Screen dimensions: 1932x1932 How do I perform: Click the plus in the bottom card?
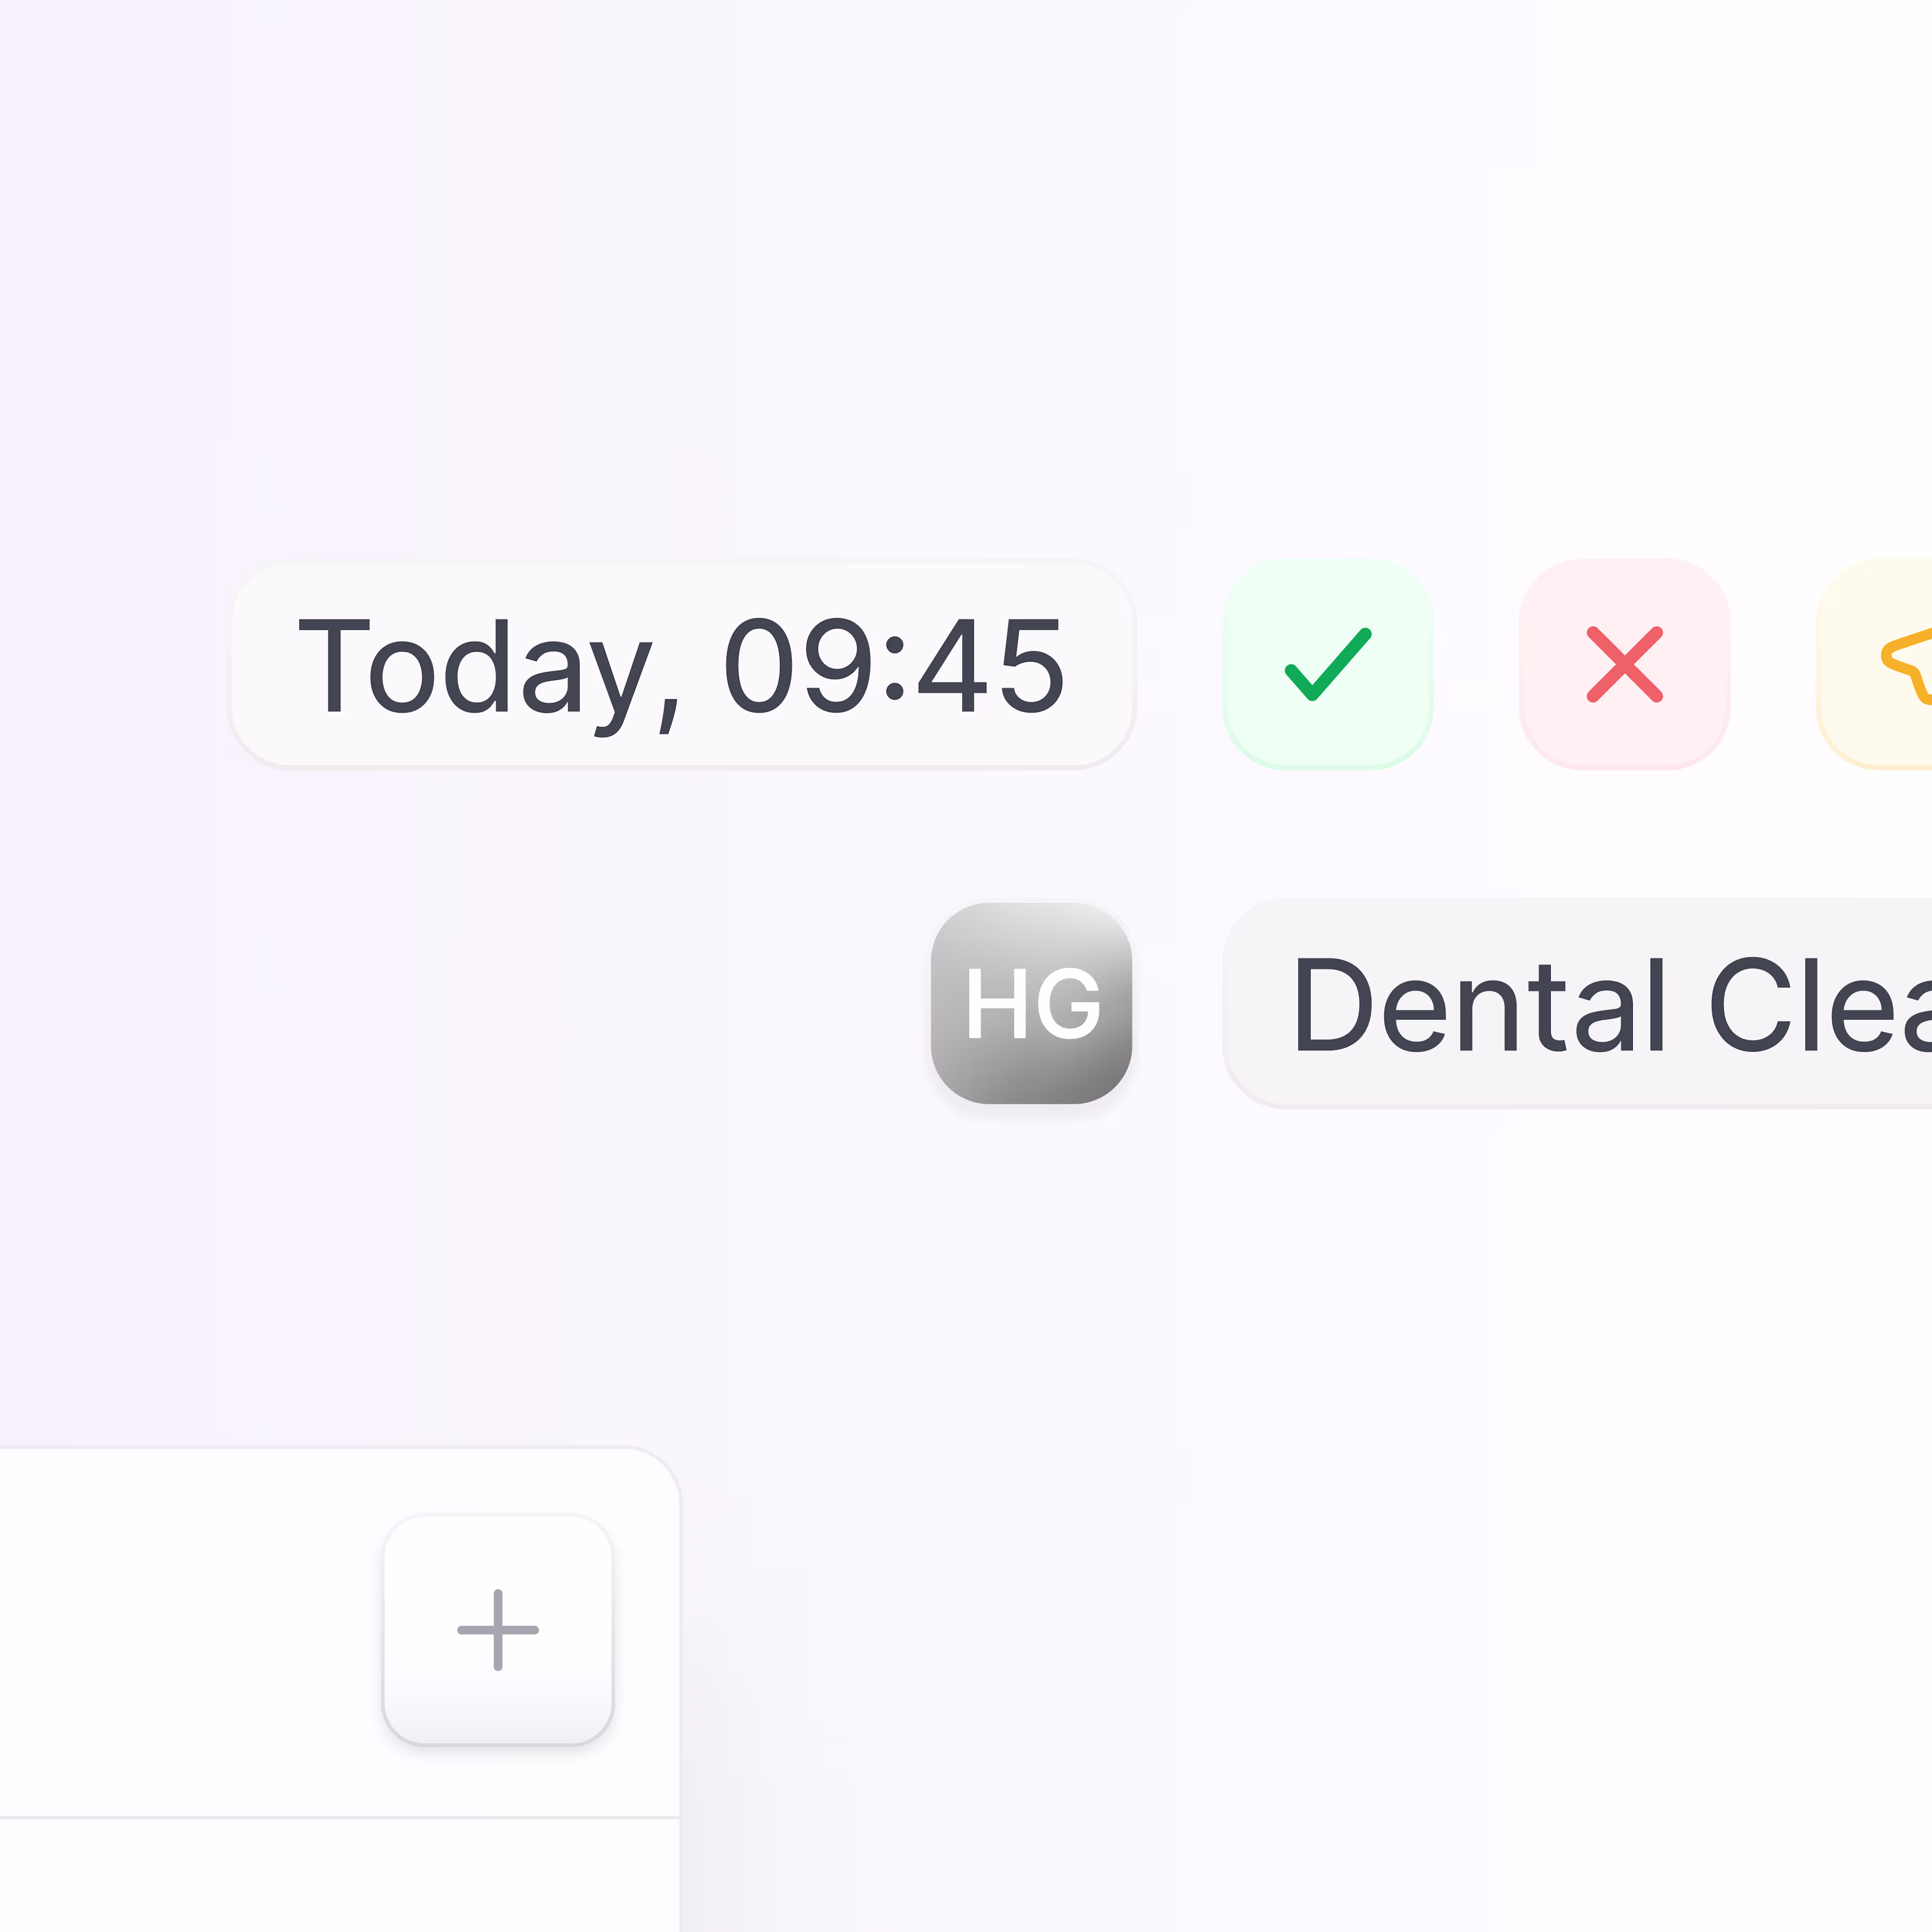coord(498,1630)
